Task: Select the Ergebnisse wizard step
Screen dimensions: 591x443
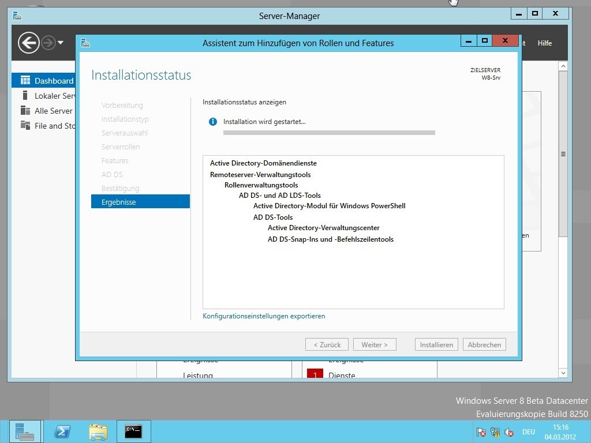Action: [x=140, y=201]
